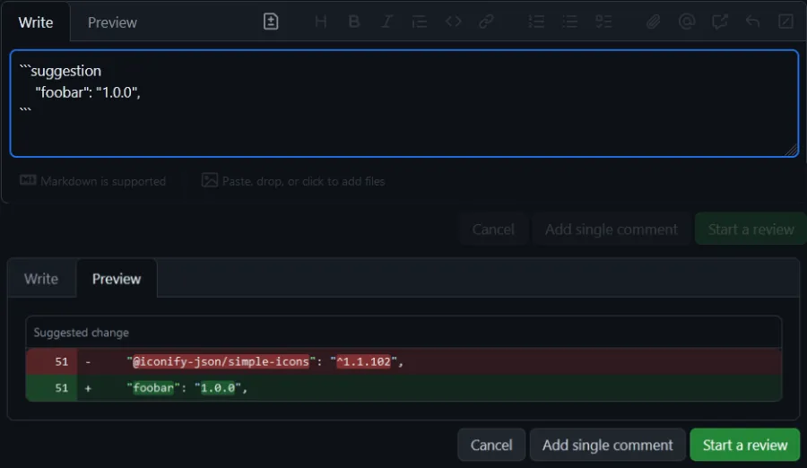The image size is (807, 468).
Task: Switch to lower panel's Write tab
Action: [41, 279]
